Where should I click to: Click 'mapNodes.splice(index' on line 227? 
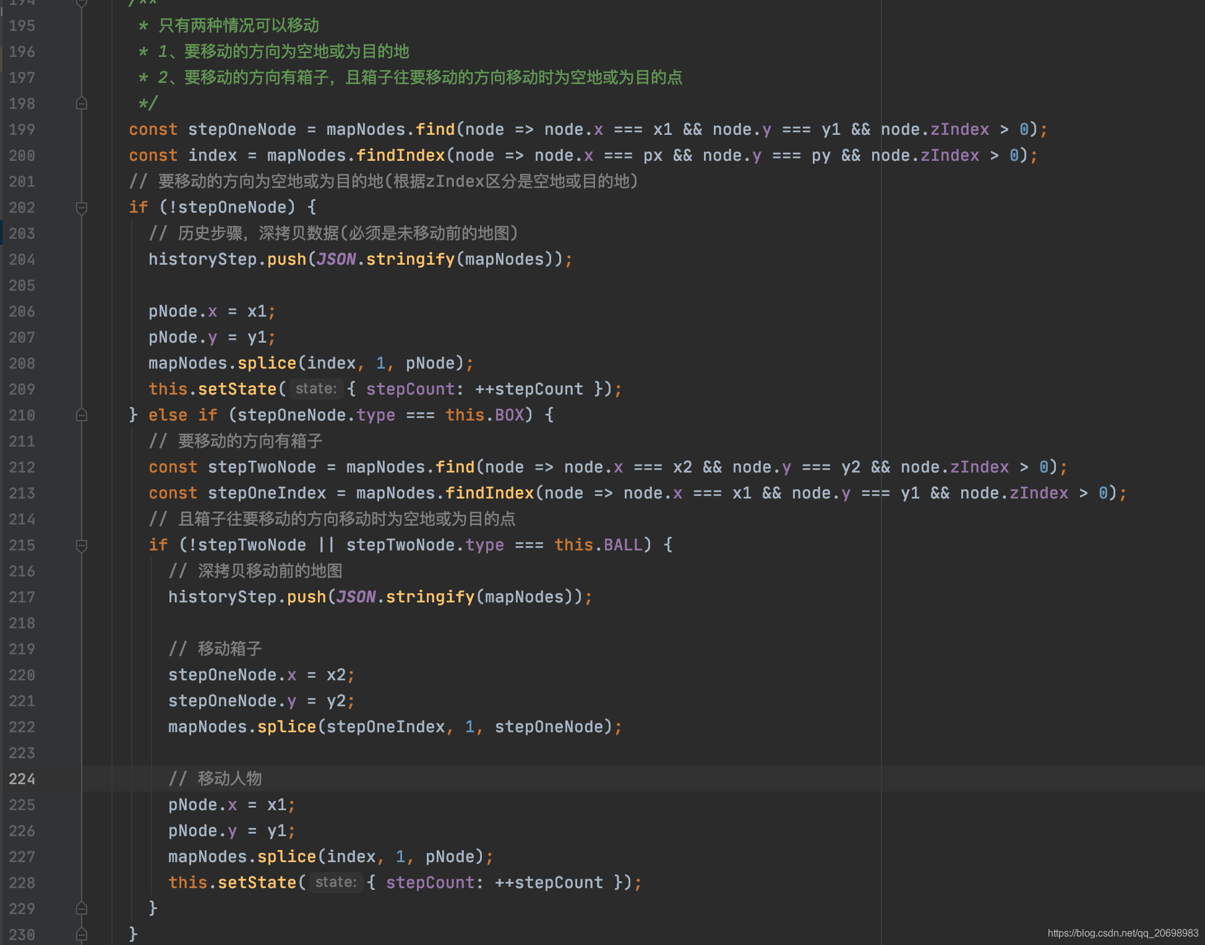click(272, 857)
